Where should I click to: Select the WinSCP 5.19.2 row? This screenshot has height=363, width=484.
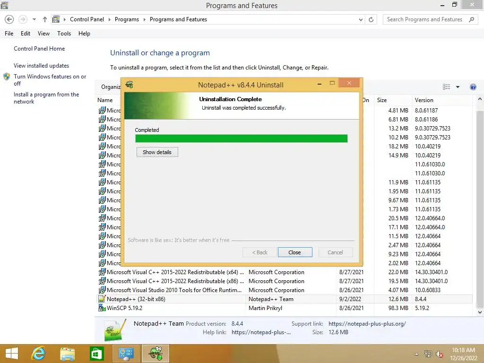pos(285,308)
